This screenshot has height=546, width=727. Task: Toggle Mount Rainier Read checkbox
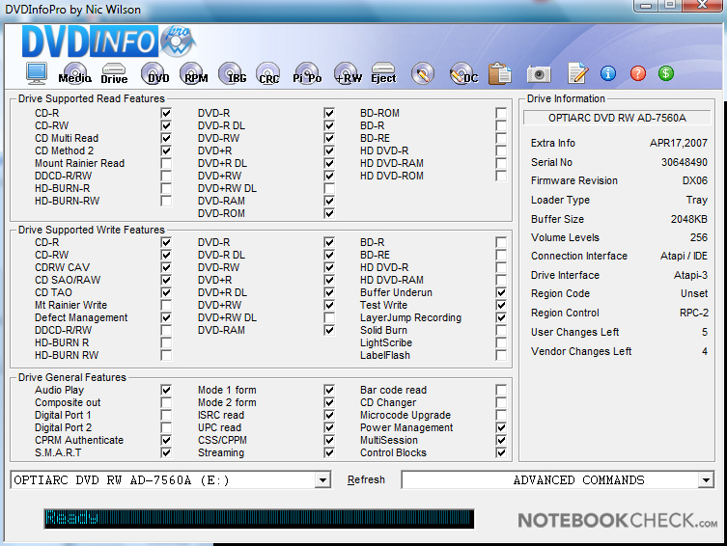(x=166, y=163)
